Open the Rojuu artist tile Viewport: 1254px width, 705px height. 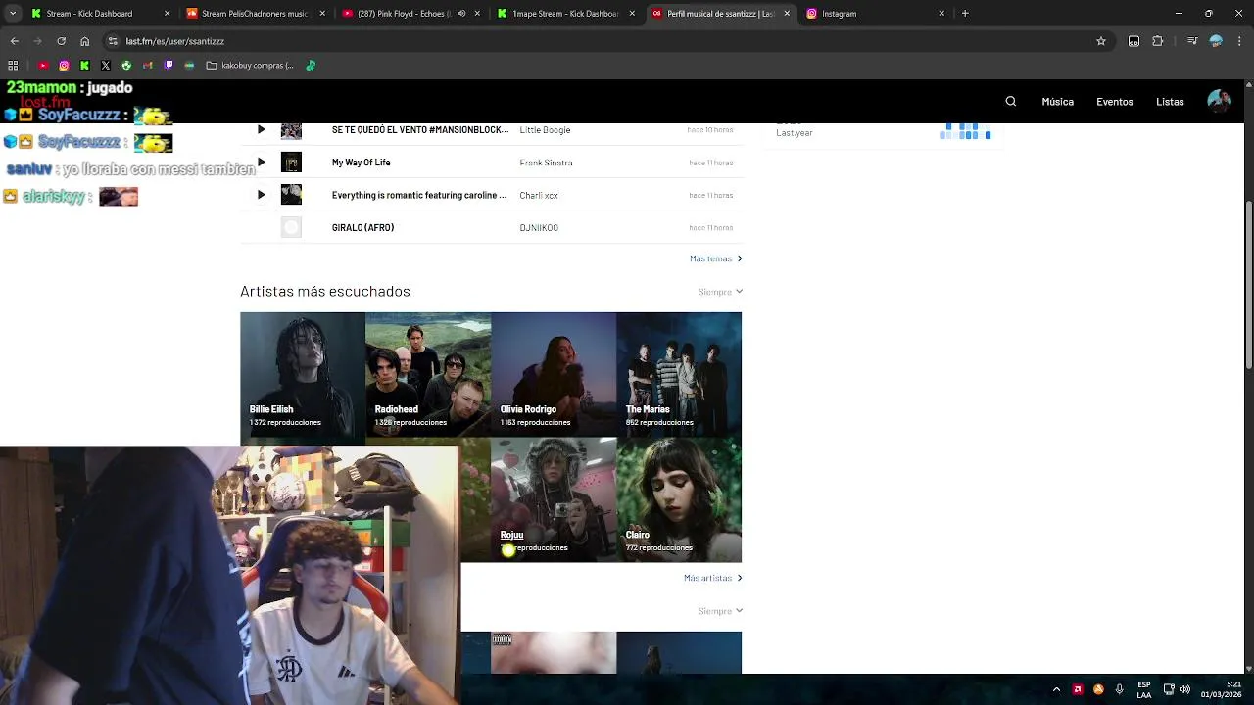click(554, 499)
